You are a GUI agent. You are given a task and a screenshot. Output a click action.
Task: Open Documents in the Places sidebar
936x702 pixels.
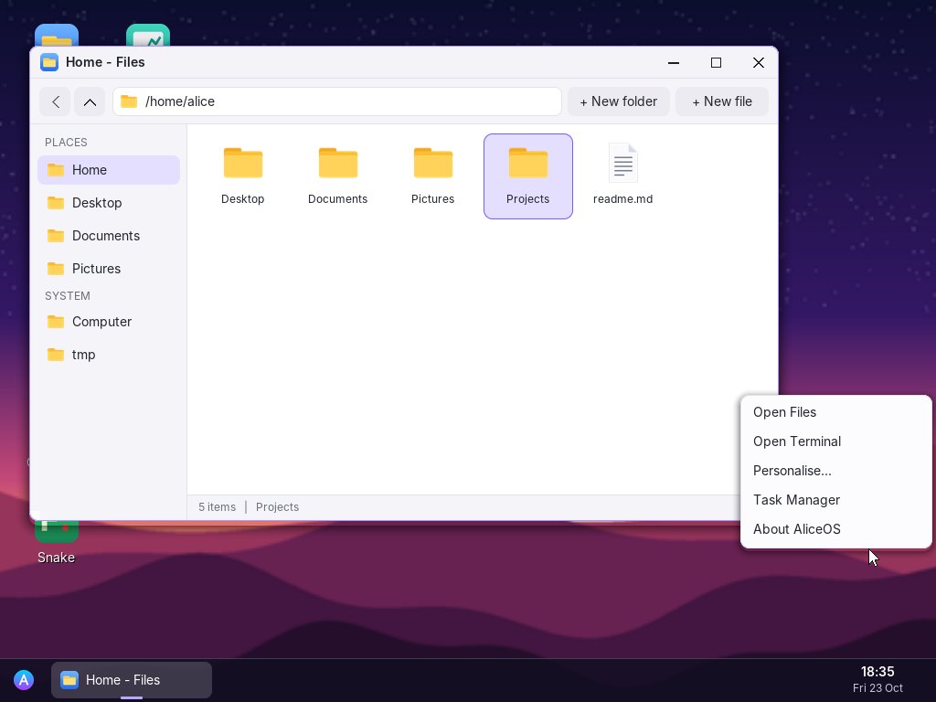[109, 236]
